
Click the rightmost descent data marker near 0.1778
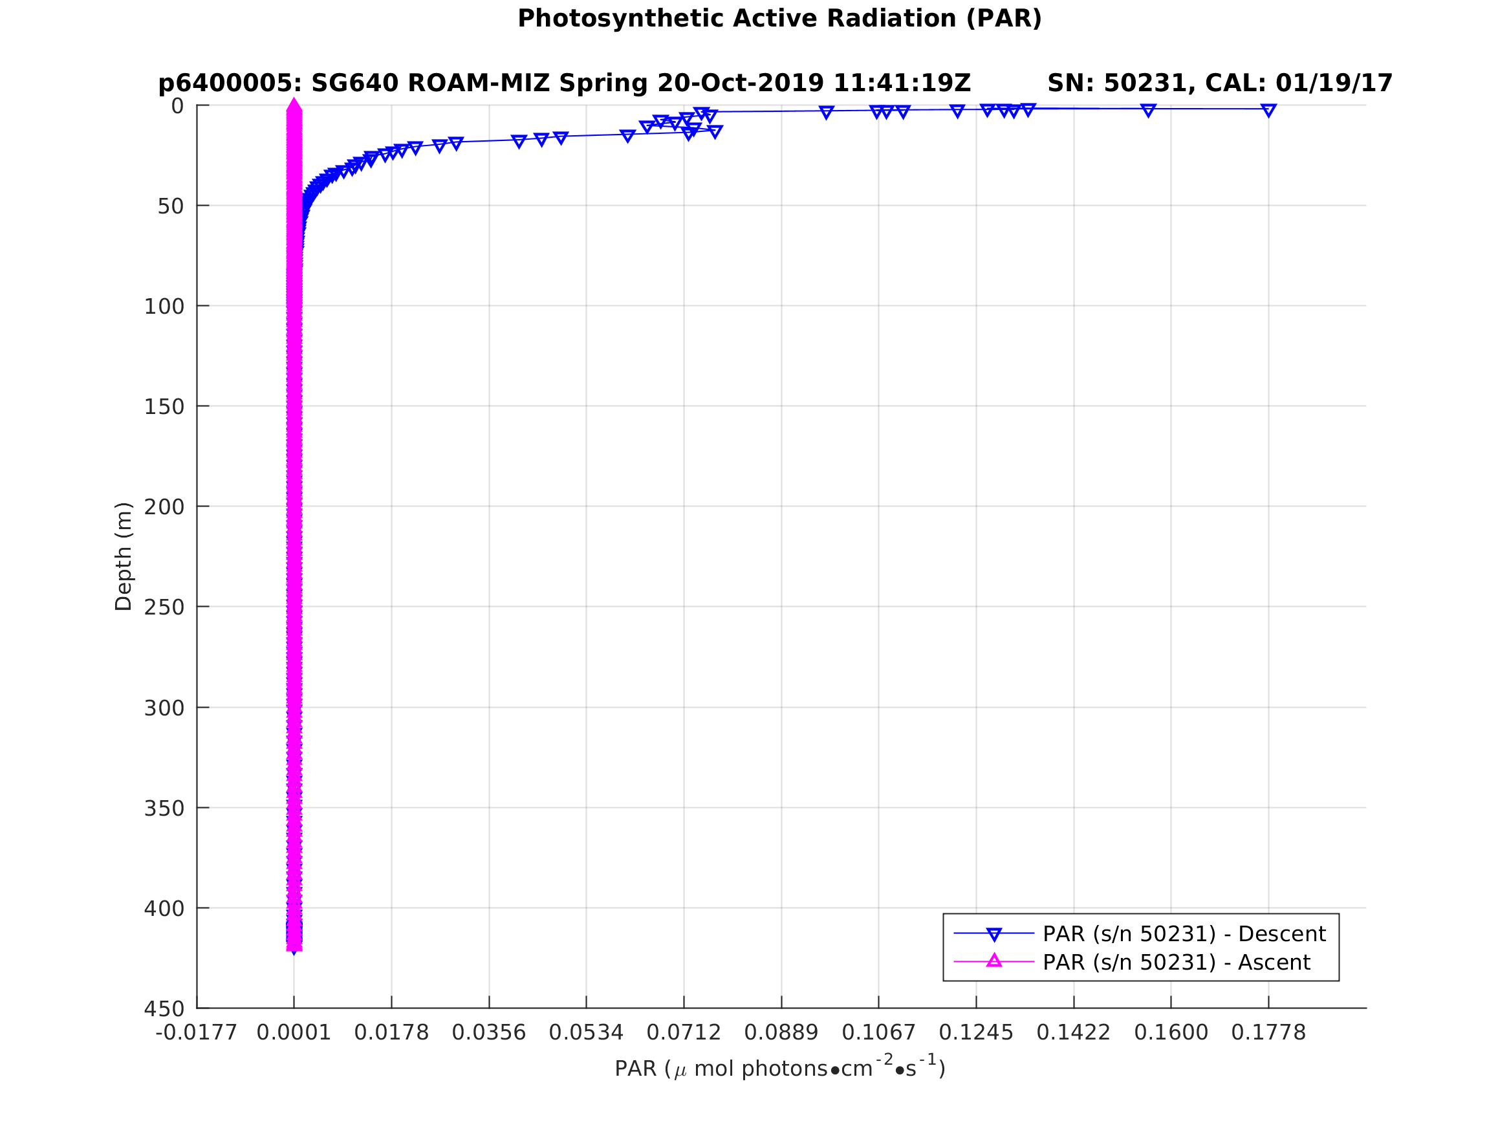pyautogui.click(x=1268, y=110)
